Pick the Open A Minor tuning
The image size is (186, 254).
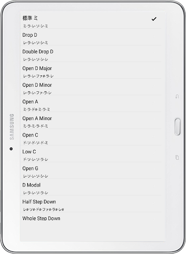(x=91, y=121)
